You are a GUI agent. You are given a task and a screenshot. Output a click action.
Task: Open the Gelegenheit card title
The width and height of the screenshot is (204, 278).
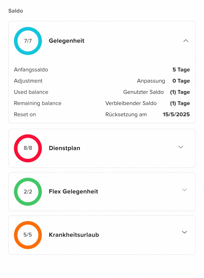coord(66,41)
